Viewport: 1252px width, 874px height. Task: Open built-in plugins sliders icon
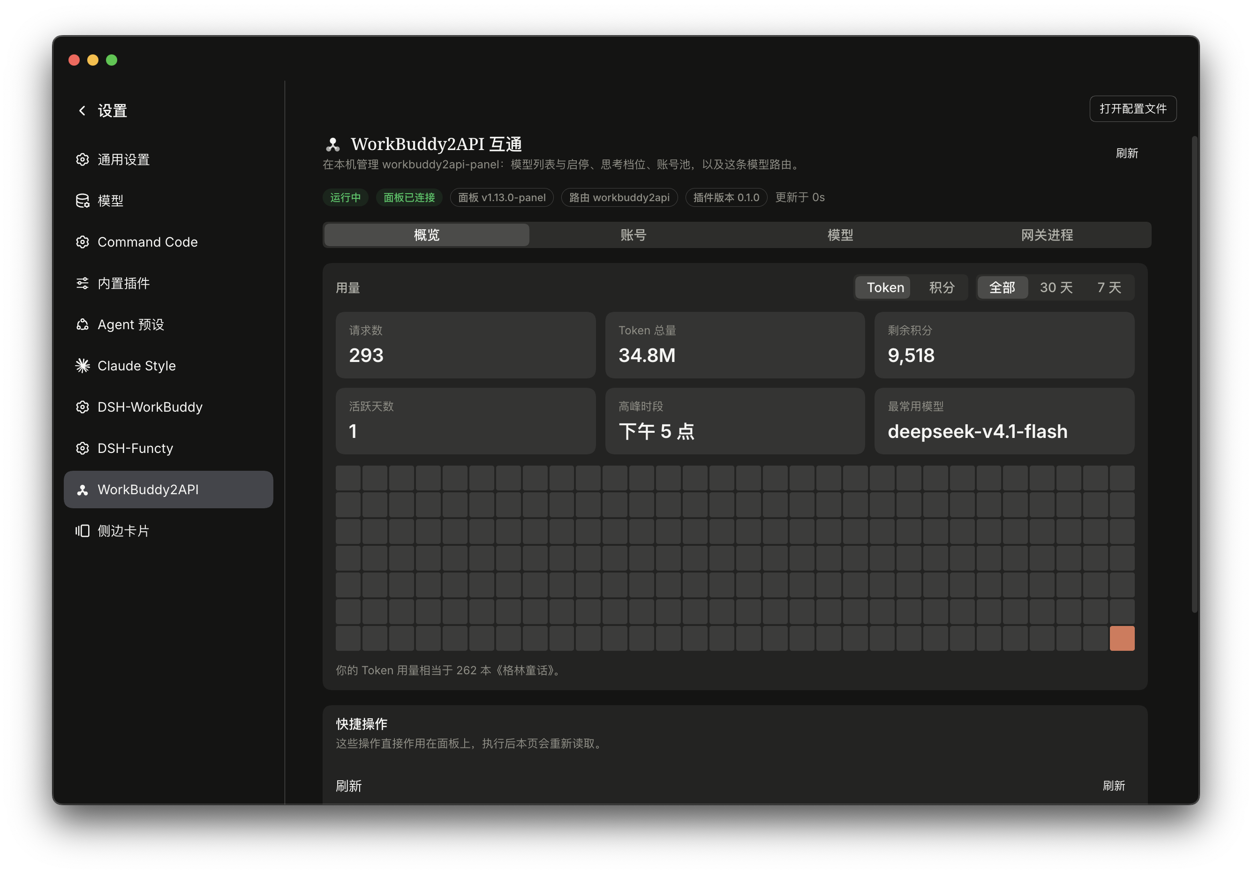[x=83, y=283]
